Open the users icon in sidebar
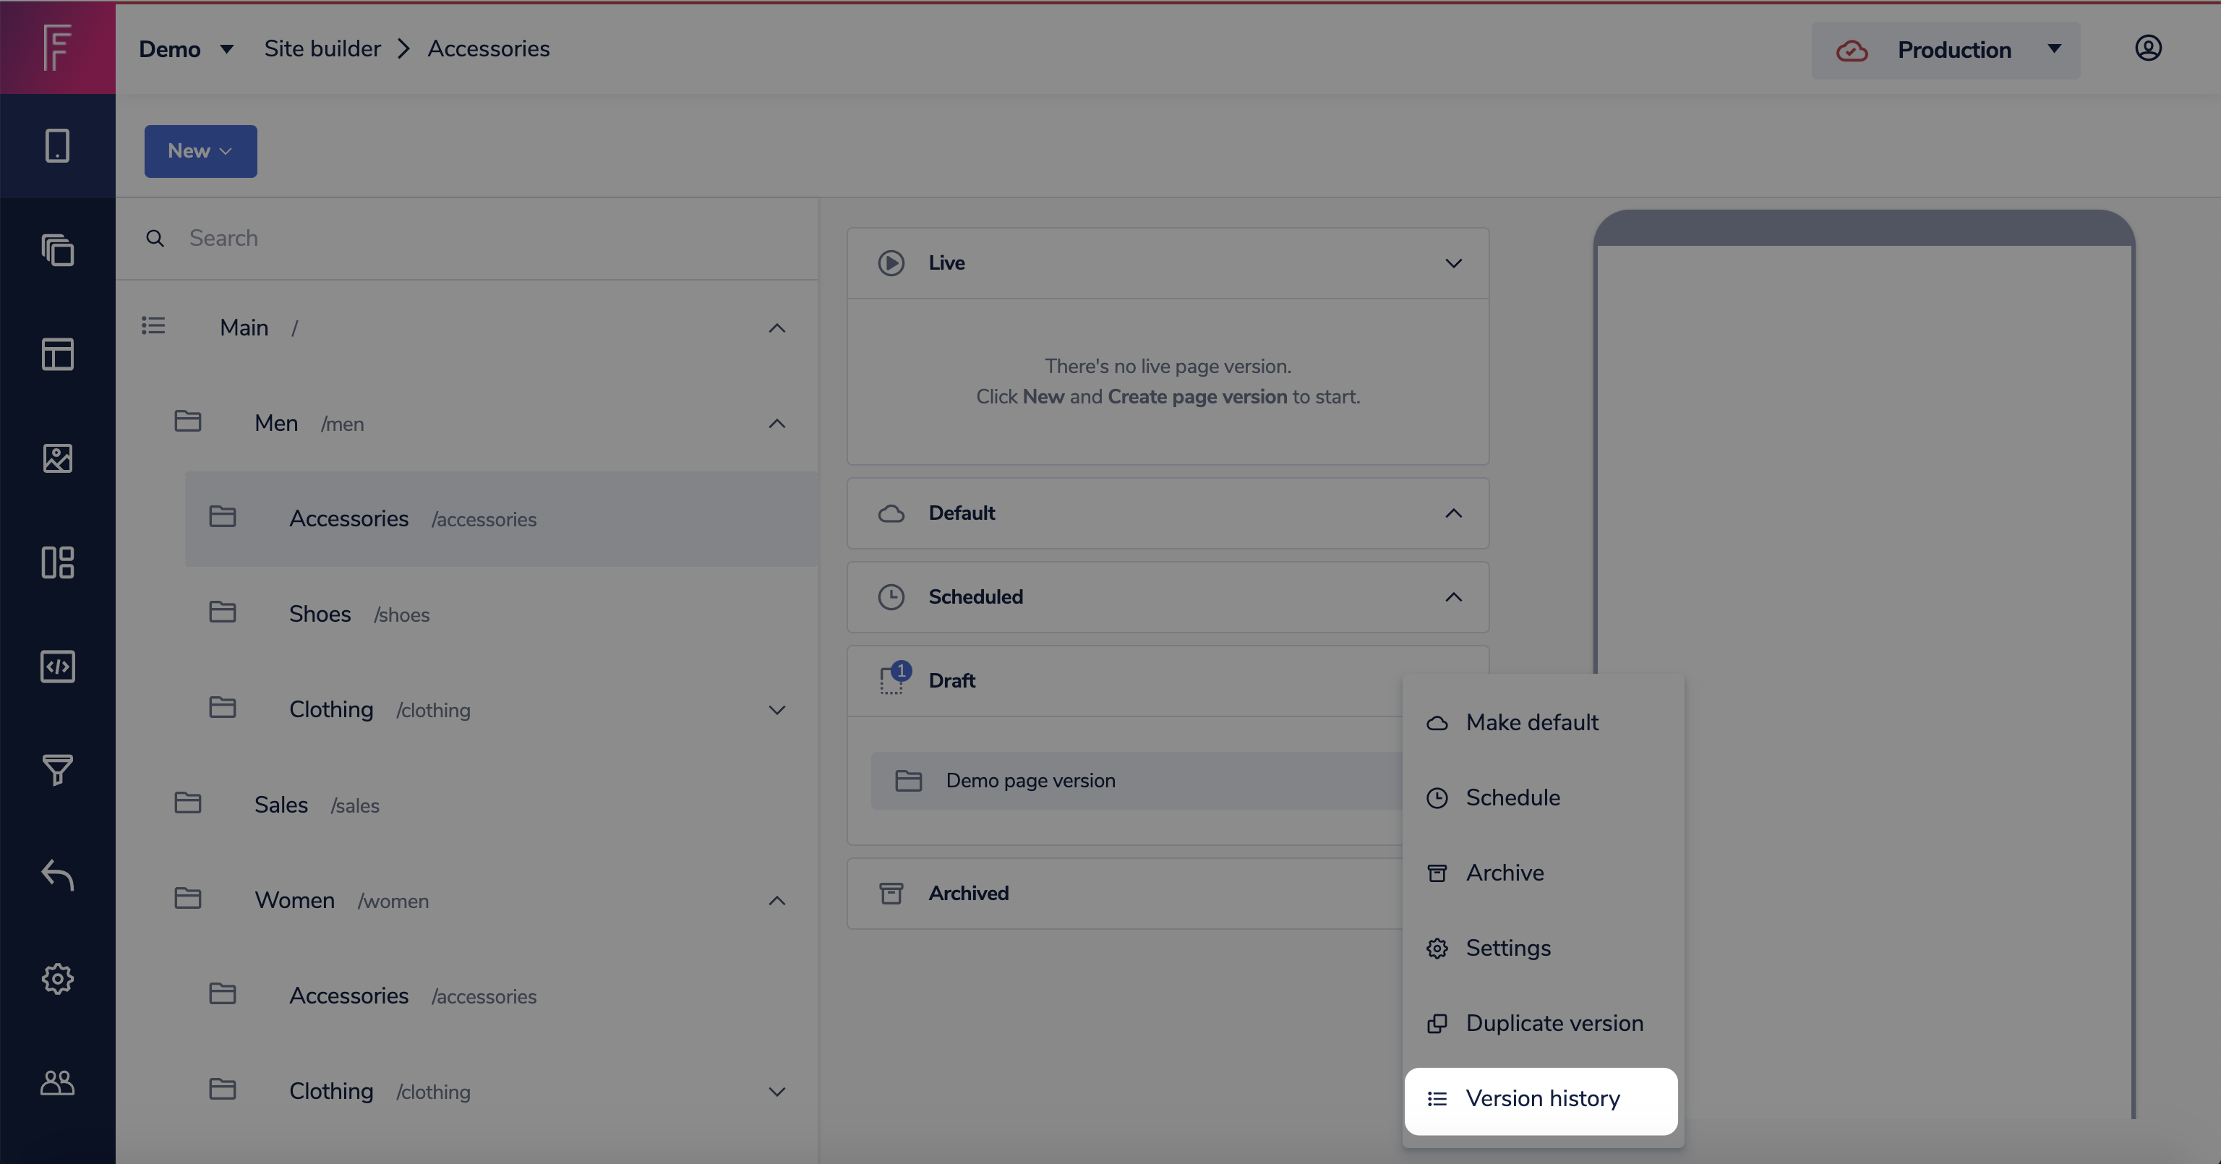The height and width of the screenshot is (1164, 2221). coord(58,1082)
